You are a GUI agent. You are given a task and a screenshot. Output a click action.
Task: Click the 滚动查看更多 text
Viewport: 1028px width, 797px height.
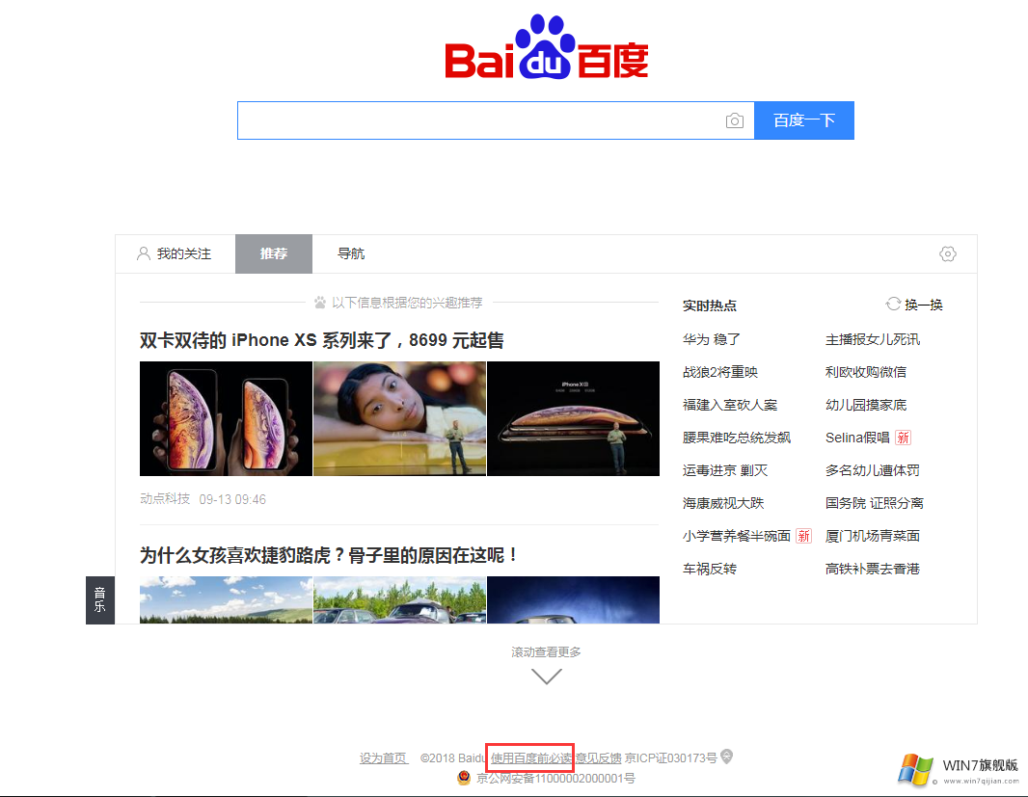coord(546,652)
